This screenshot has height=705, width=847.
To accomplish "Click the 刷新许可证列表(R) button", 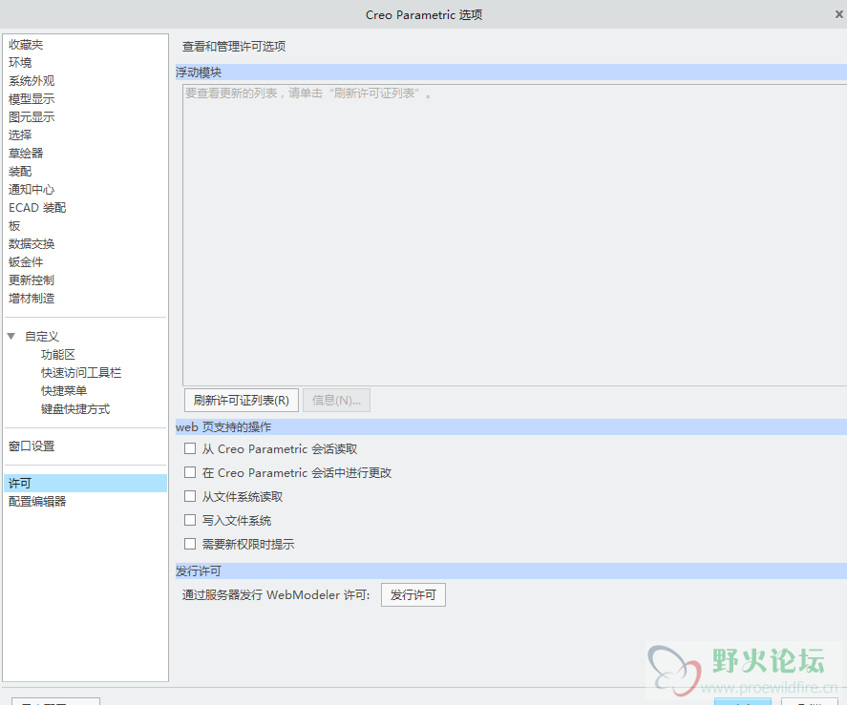I will 242,401.
